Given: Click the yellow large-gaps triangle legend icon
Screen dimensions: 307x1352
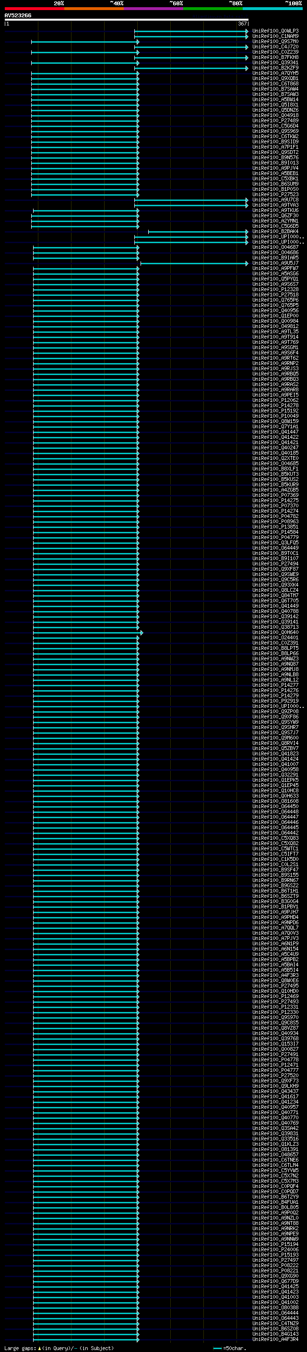Looking at the screenshot, I should pos(39,1348).
